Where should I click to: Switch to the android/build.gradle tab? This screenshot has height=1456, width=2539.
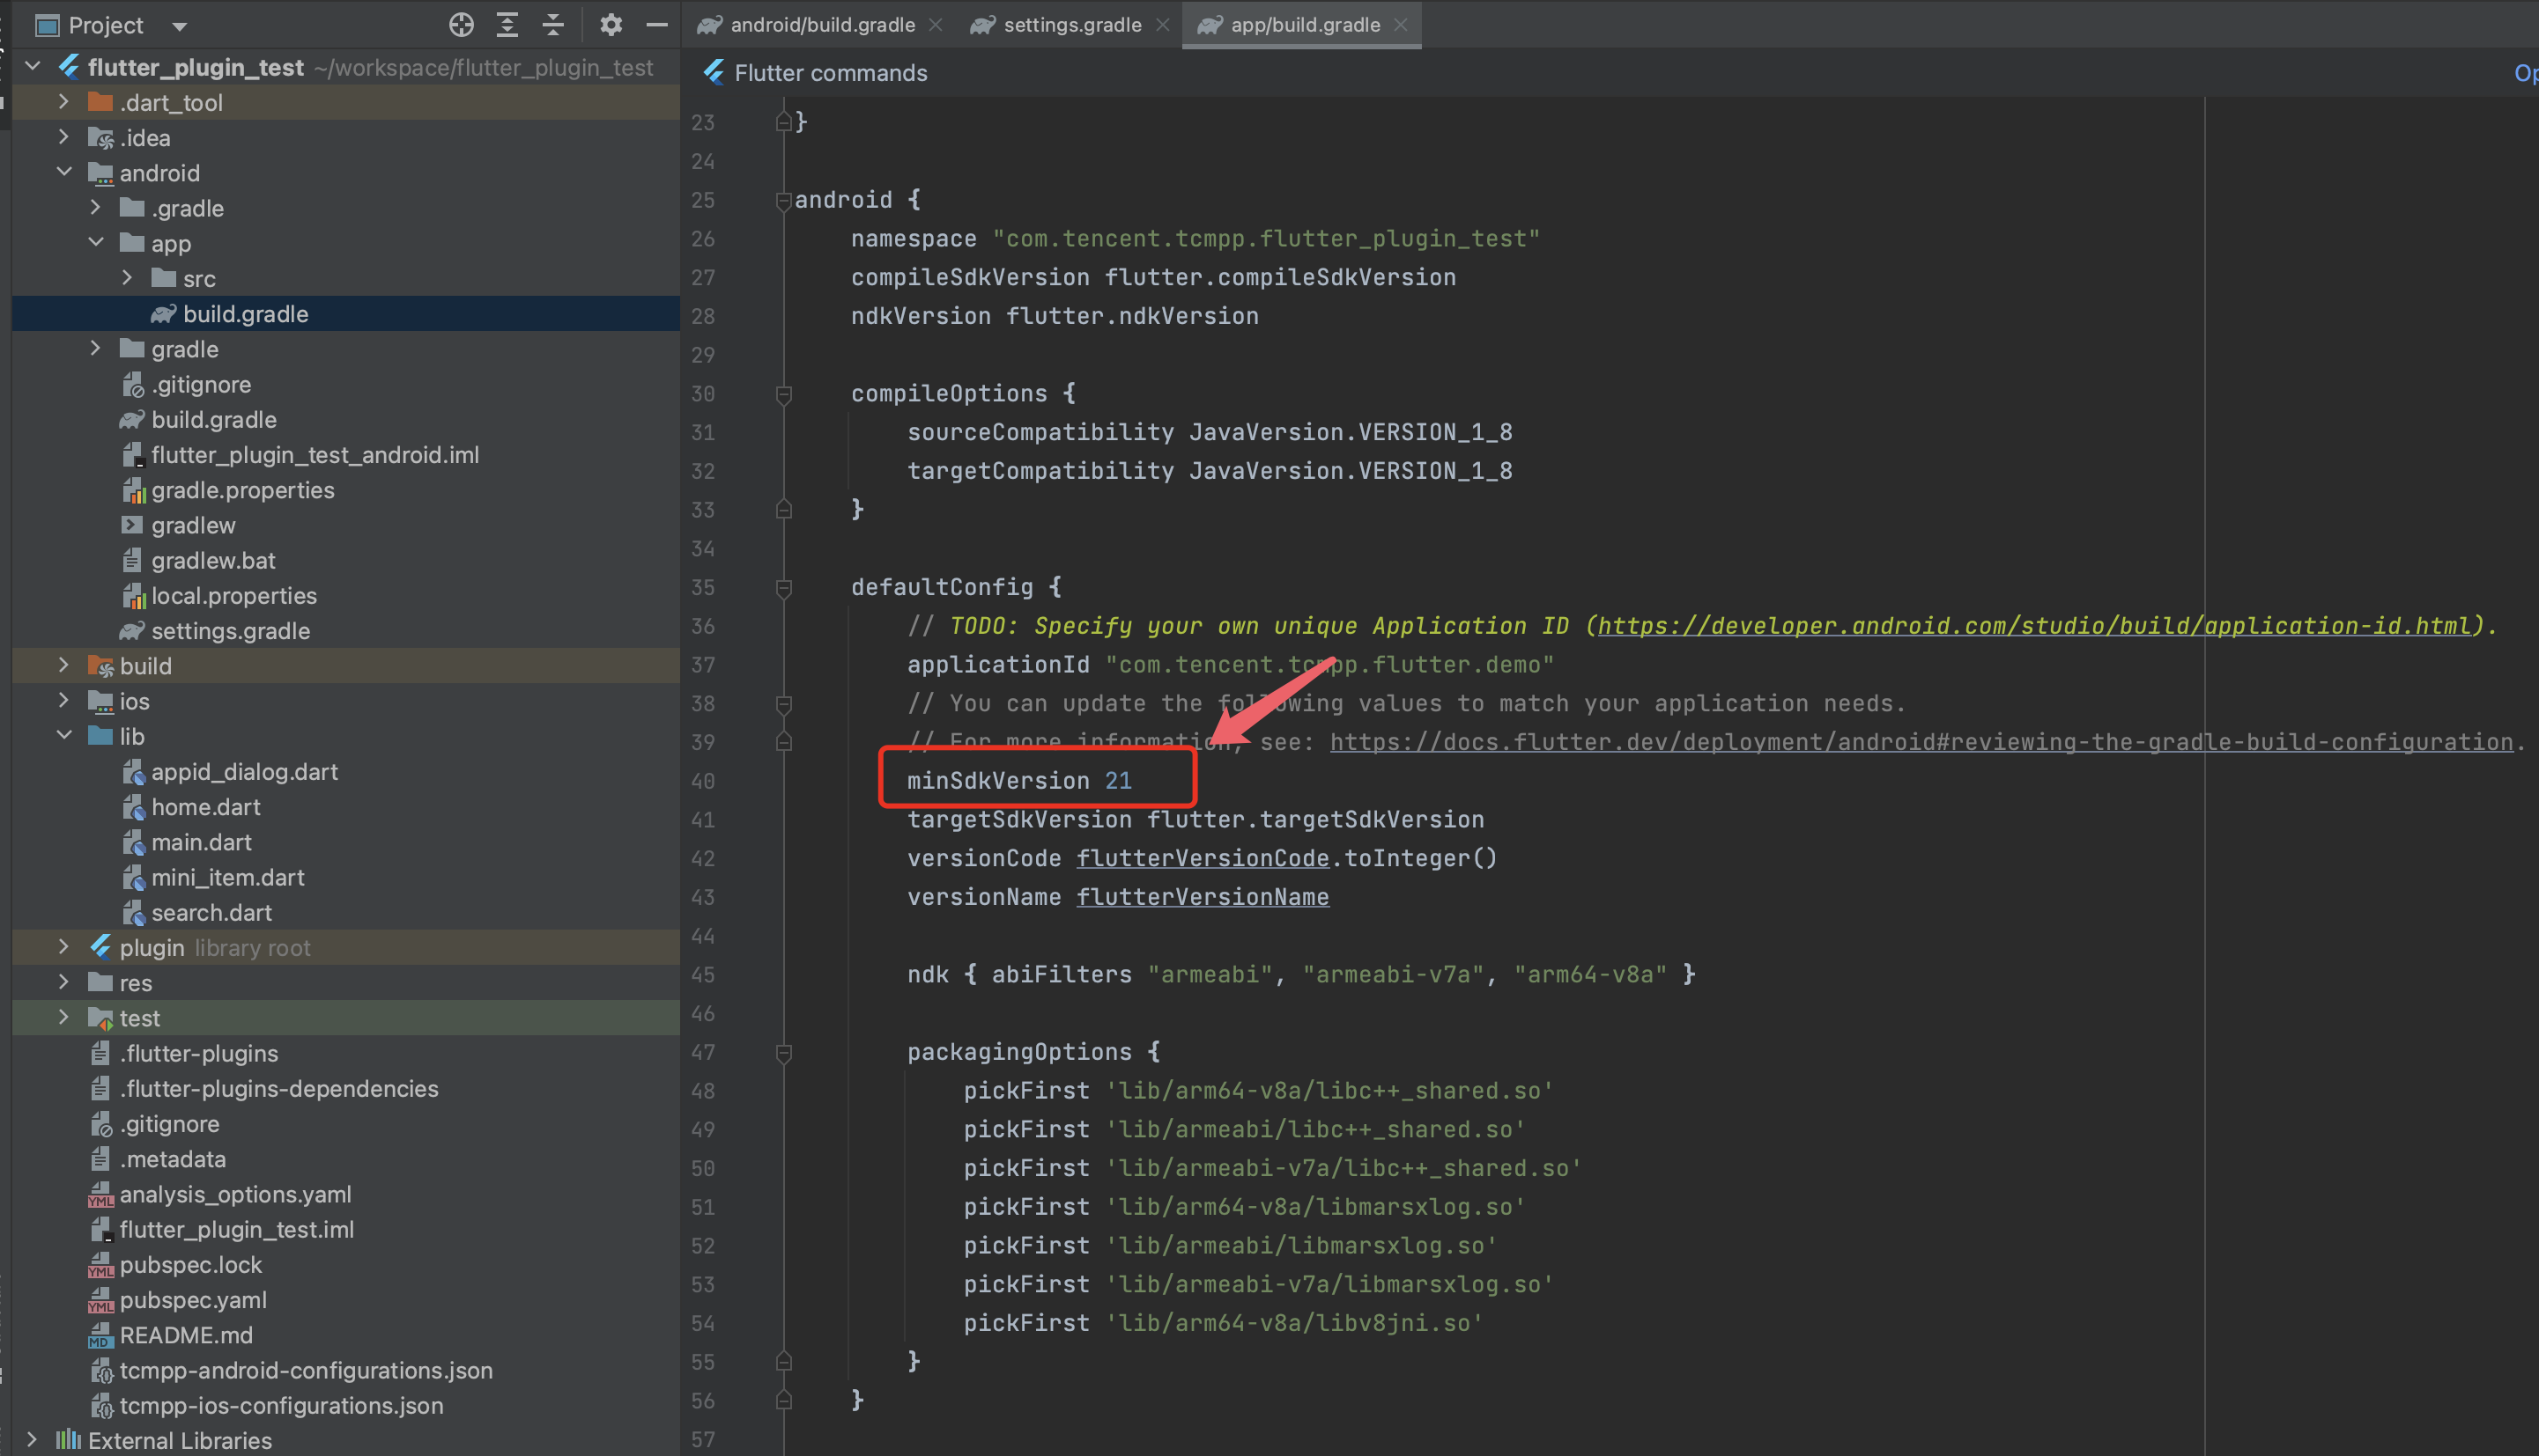(x=822, y=25)
